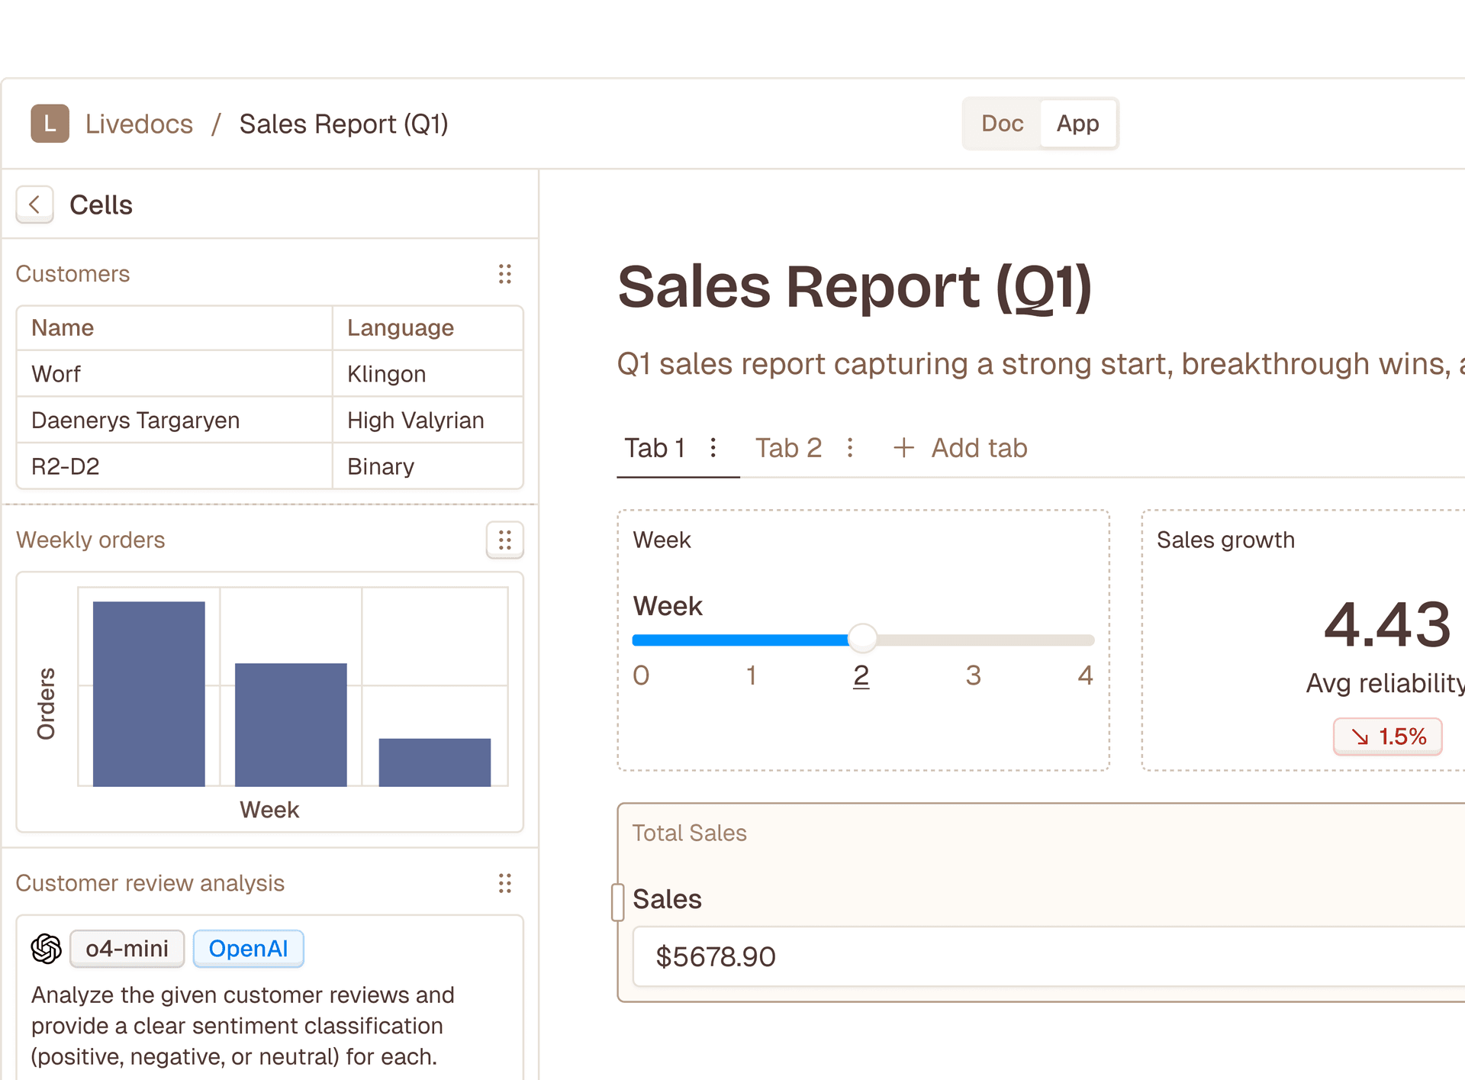Screen dimensions: 1465x1080
Task: Open the o4-mini model selector
Action: (127, 949)
